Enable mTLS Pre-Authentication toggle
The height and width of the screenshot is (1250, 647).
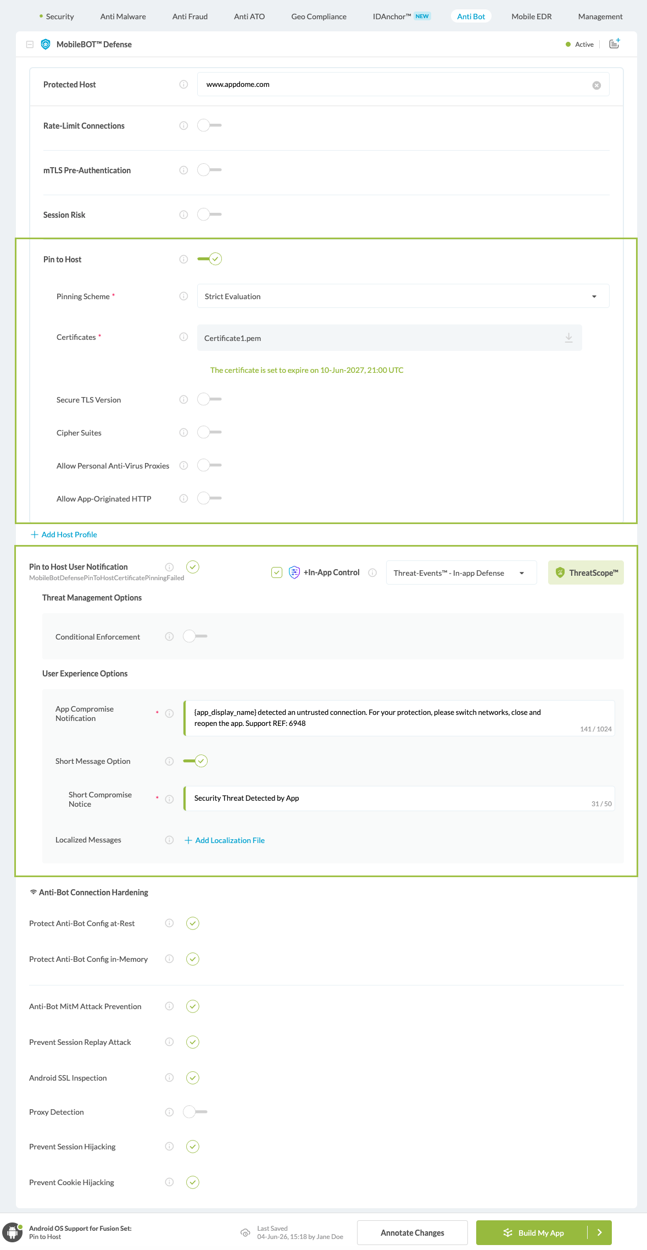click(209, 170)
